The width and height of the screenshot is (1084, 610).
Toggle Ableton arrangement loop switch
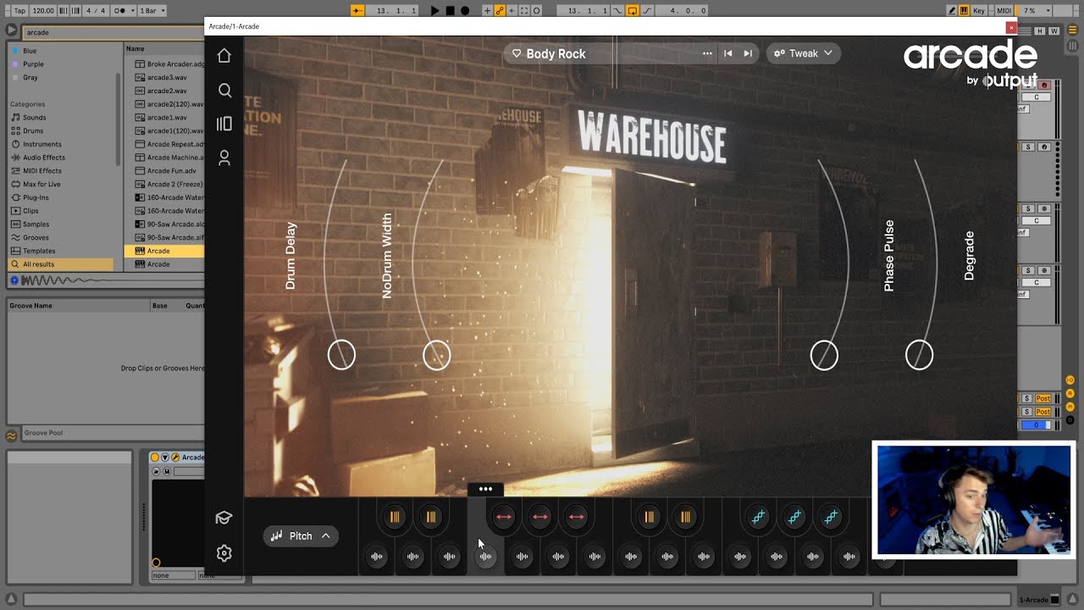click(633, 10)
